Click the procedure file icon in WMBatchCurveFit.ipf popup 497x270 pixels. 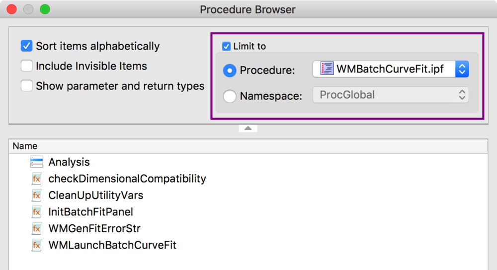[327, 68]
